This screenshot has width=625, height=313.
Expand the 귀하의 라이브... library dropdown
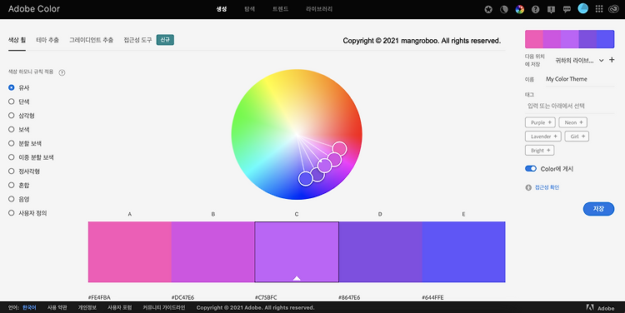click(x=579, y=60)
